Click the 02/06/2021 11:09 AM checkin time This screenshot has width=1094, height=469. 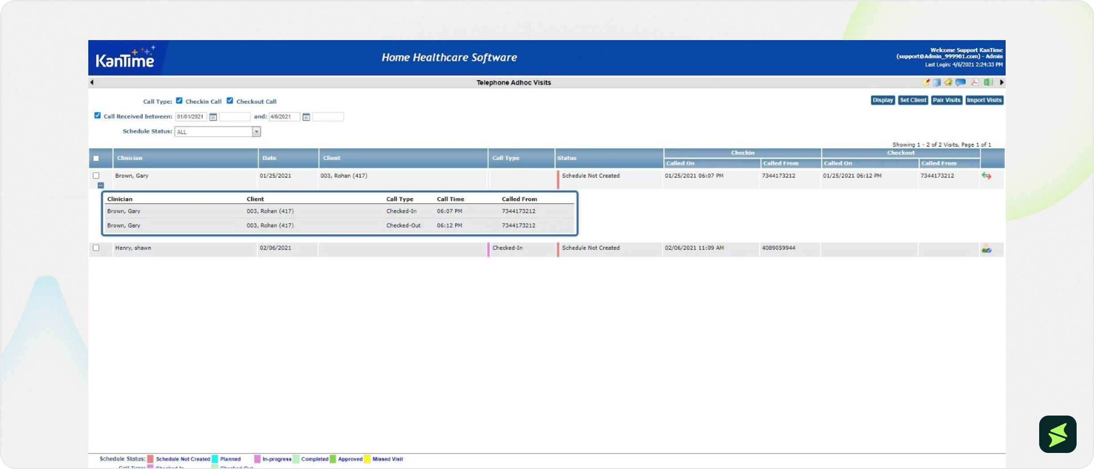pos(694,248)
